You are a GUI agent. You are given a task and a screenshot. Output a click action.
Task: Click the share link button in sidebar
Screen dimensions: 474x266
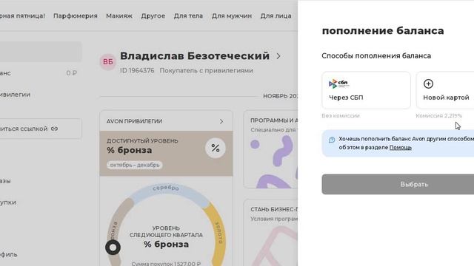pos(41,129)
